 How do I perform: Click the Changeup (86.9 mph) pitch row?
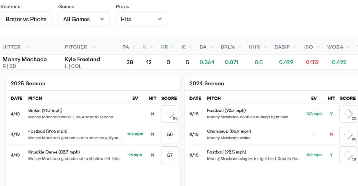(272, 134)
